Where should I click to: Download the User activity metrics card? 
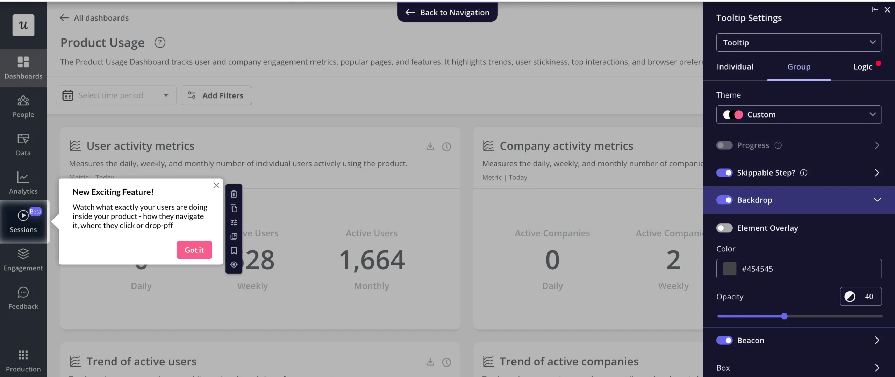(x=430, y=147)
